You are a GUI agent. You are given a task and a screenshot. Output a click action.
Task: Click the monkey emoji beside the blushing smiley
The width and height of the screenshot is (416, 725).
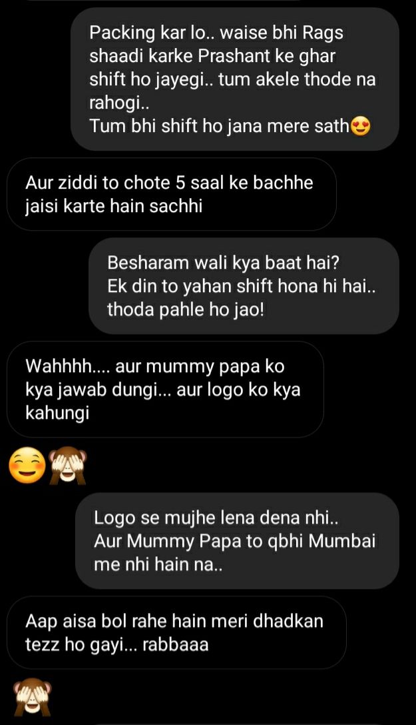(x=68, y=466)
